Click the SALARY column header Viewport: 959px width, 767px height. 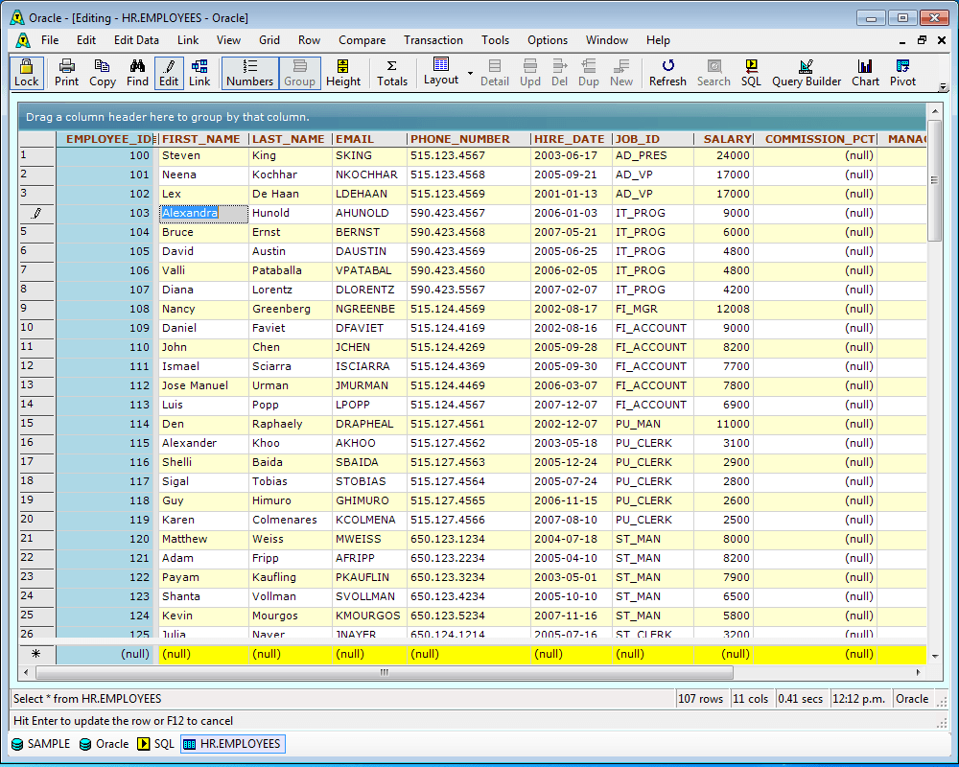[x=723, y=139]
